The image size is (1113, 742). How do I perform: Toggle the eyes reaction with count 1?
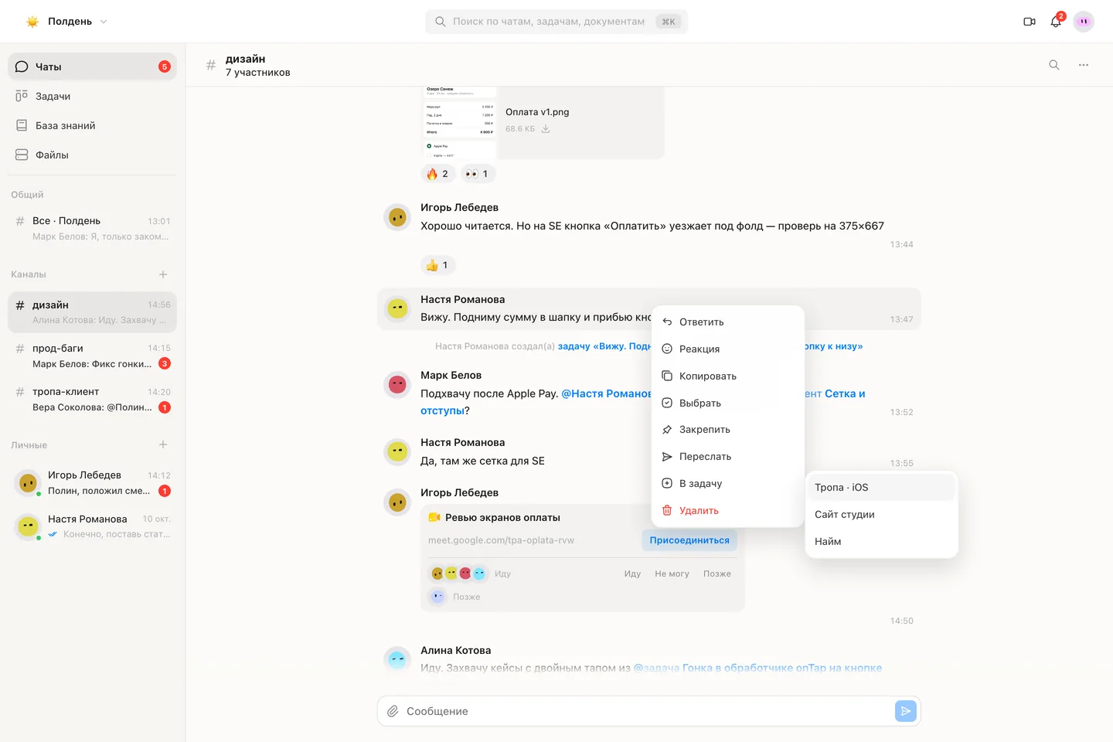(478, 174)
